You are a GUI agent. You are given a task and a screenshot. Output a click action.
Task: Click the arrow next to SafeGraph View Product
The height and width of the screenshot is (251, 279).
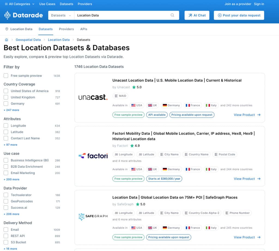point(259,237)
